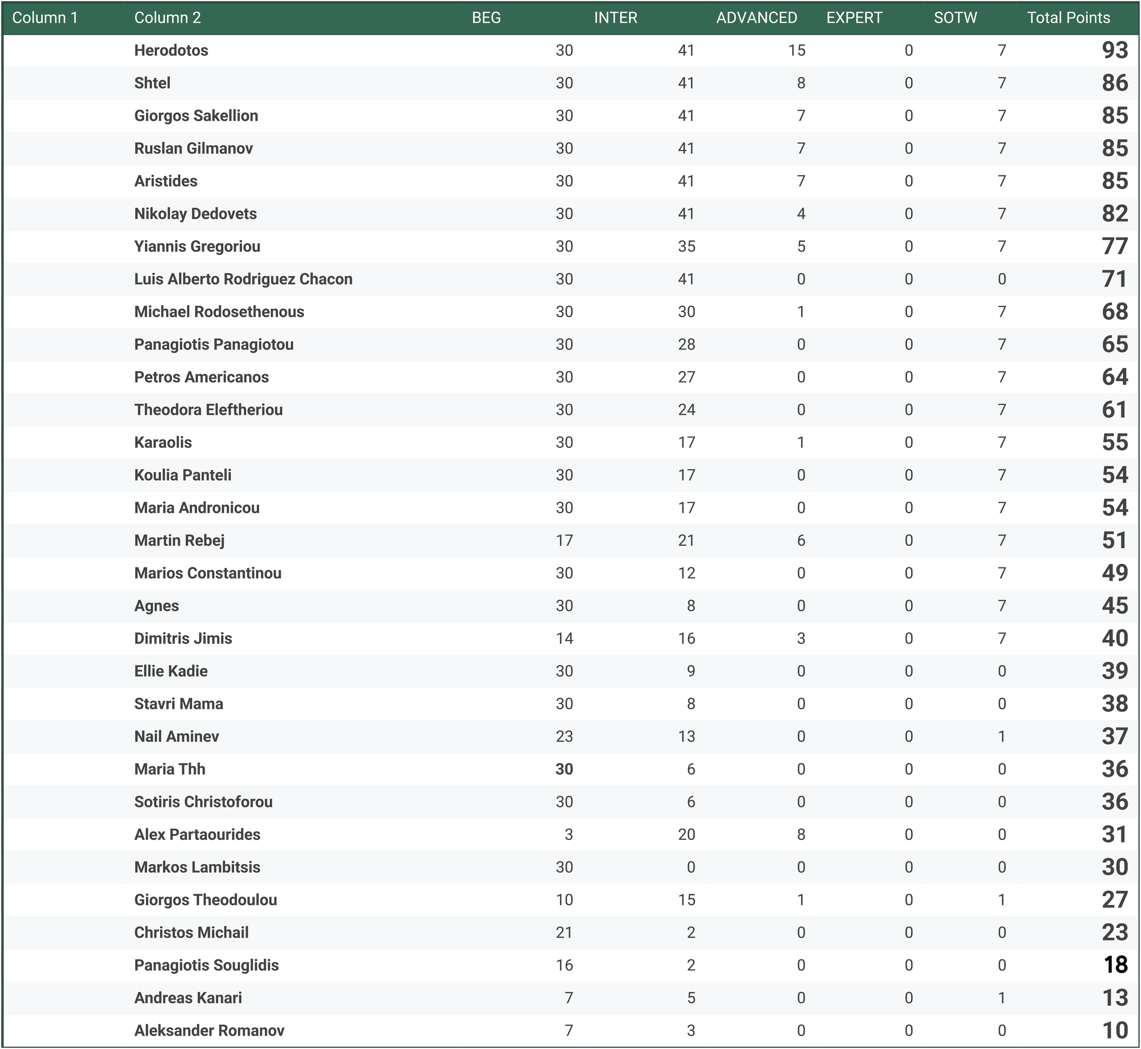Screen dimensions: 1141x1049
Task: Click the ADVANCED column header
Action: point(756,18)
